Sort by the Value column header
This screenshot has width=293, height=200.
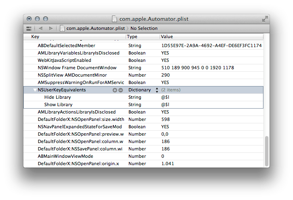[167, 36]
